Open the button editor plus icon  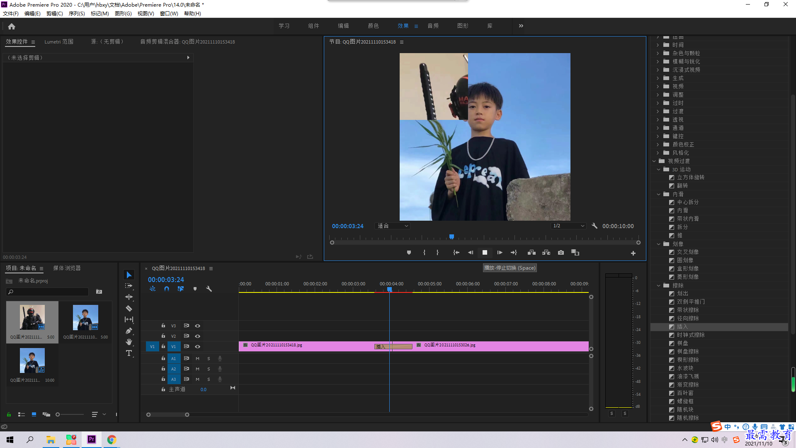pyautogui.click(x=633, y=253)
